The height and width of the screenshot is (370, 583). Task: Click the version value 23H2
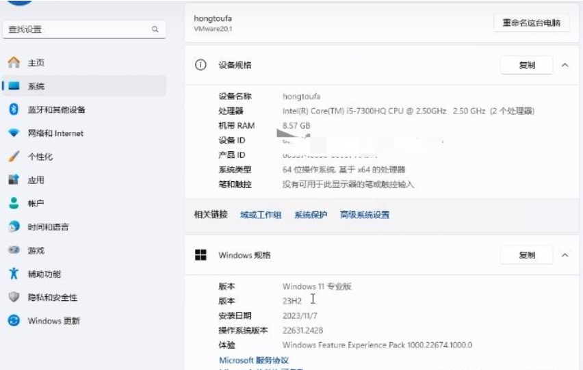pos(292,301)
